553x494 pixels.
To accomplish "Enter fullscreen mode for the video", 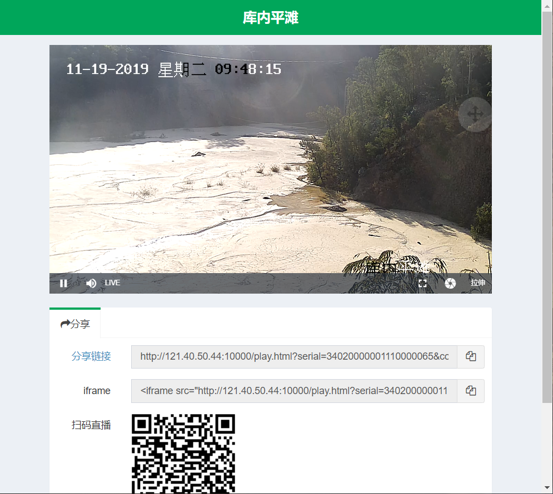I will [x=422, y=283].
